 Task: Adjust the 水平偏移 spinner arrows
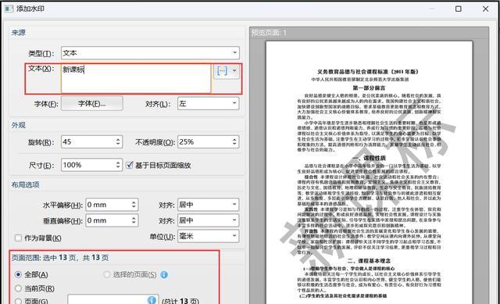134,205
